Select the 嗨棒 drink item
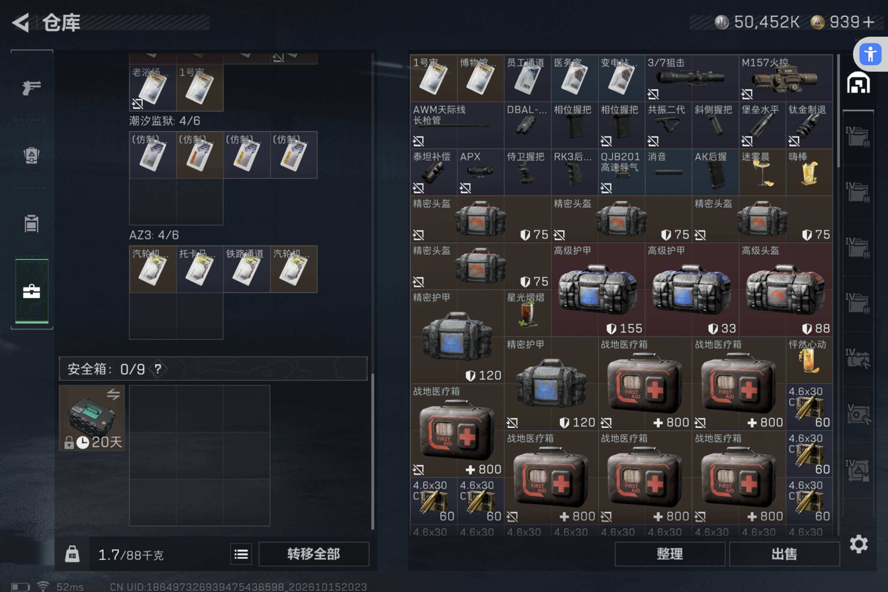 [x=809, y=172]
